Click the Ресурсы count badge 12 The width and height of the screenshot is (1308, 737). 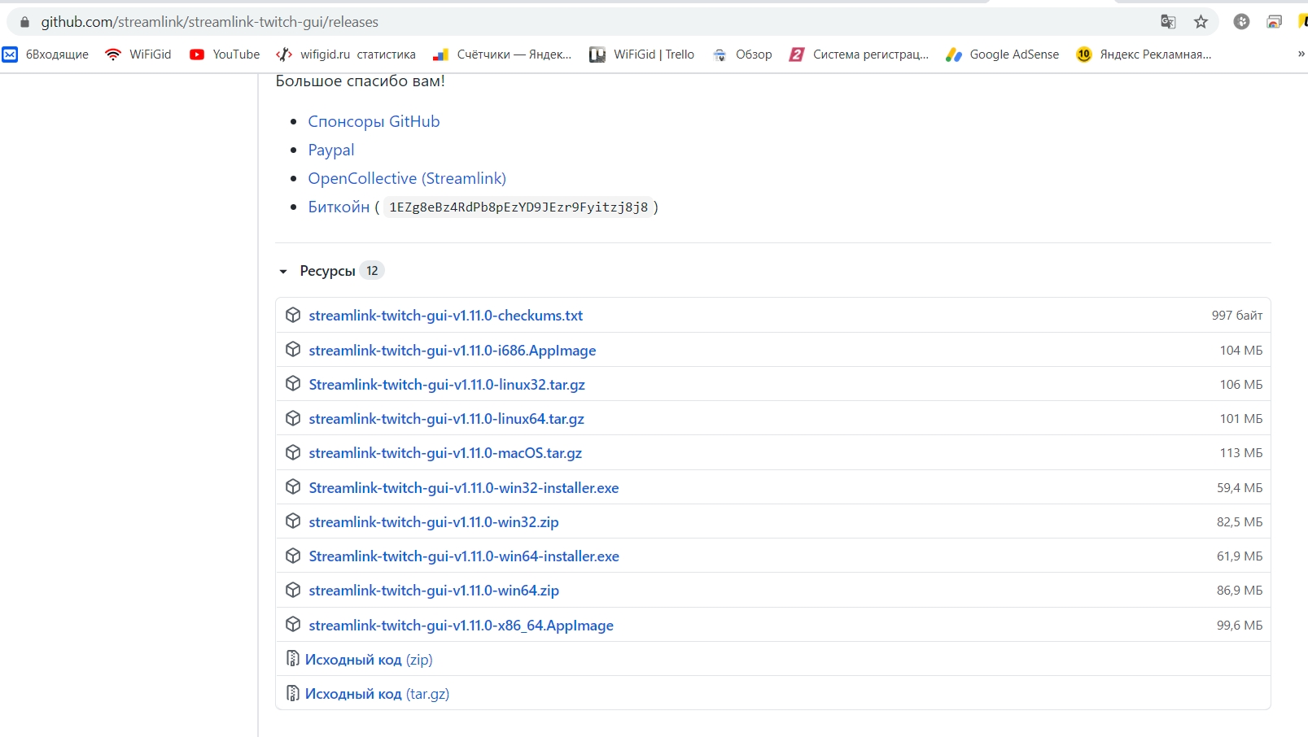(372, 271)
